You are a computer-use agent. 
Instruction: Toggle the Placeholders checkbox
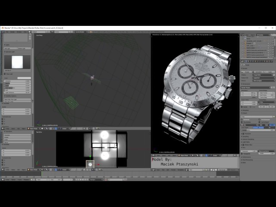click(242, 122)
